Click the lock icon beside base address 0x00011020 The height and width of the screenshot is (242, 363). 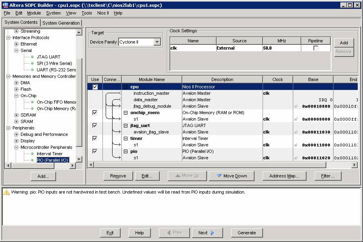click(x=296, y=158)
